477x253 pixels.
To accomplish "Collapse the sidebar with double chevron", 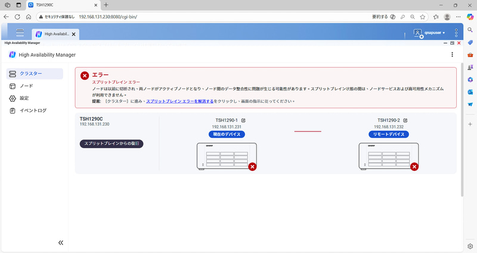I will (x=61, y=242).
